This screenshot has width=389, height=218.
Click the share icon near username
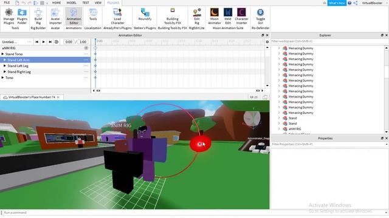click(356, 3)
